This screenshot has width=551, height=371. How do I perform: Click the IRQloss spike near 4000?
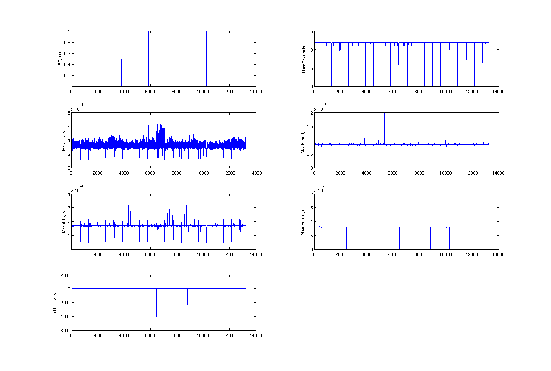(x=122, y=59)
